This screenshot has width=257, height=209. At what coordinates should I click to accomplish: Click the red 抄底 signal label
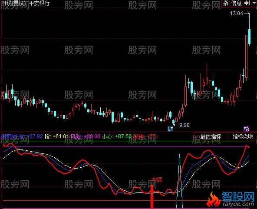[x=157, y=179]
